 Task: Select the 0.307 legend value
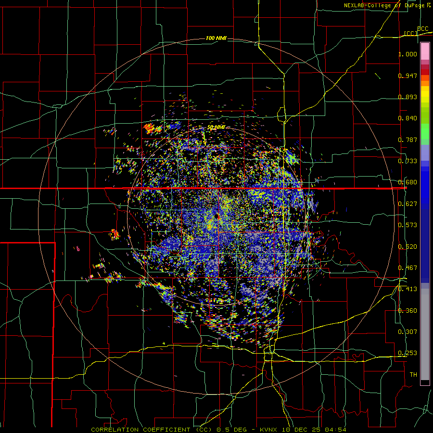[408, 332]
